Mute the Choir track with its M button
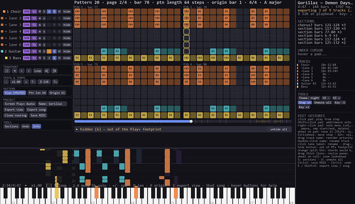 (40, 11)
